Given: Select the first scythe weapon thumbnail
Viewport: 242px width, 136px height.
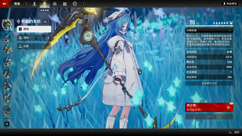Looking at the screenshot, I should pyautogui.click(x=7, y=25).
